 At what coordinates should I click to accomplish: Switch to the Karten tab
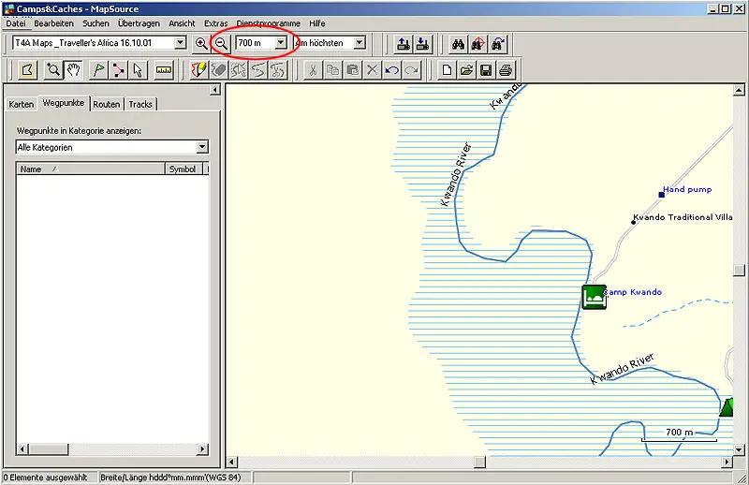21,104
